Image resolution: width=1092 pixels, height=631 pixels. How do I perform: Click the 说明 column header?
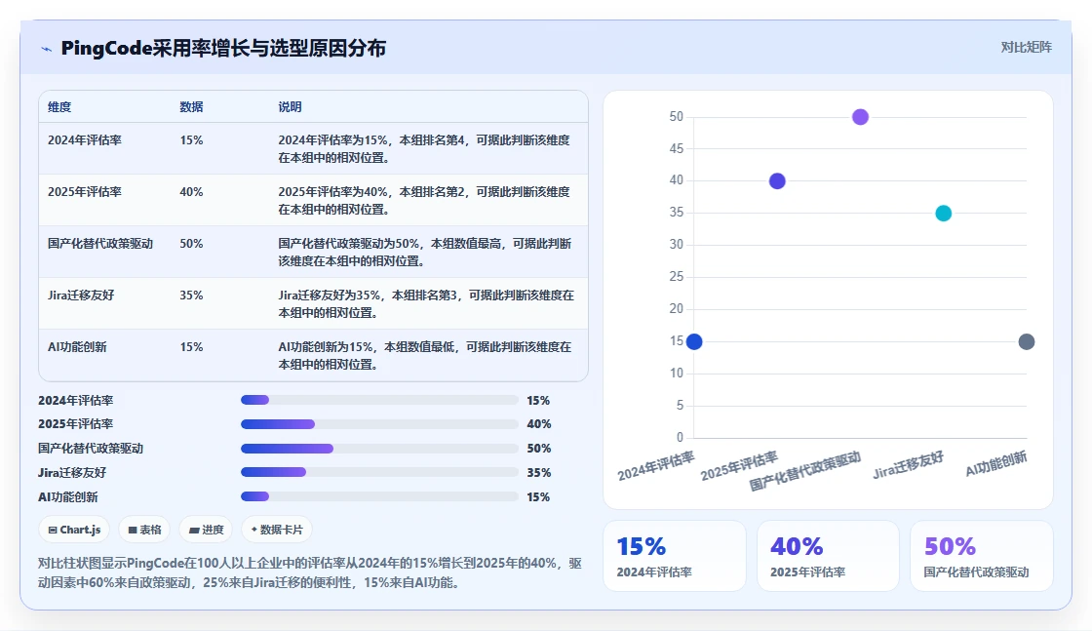click(x=290, y=106)
